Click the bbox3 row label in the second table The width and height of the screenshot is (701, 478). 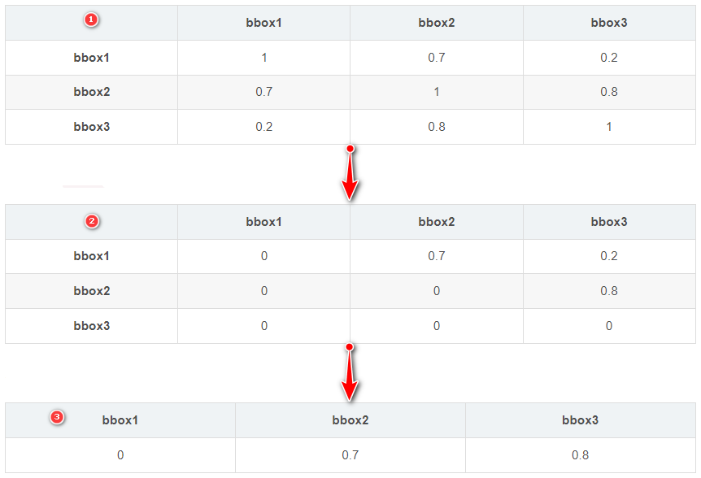click(91, 326)
